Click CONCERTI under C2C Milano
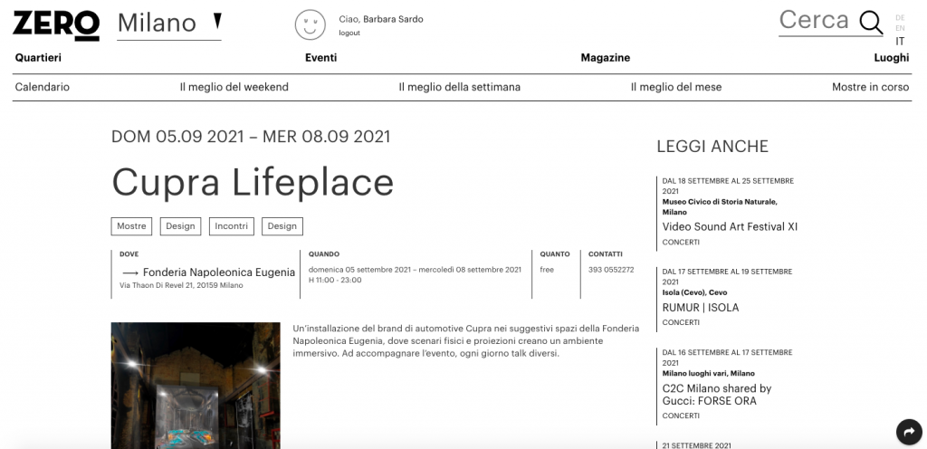Screen dimensions: 927x449 click(681, 416)
